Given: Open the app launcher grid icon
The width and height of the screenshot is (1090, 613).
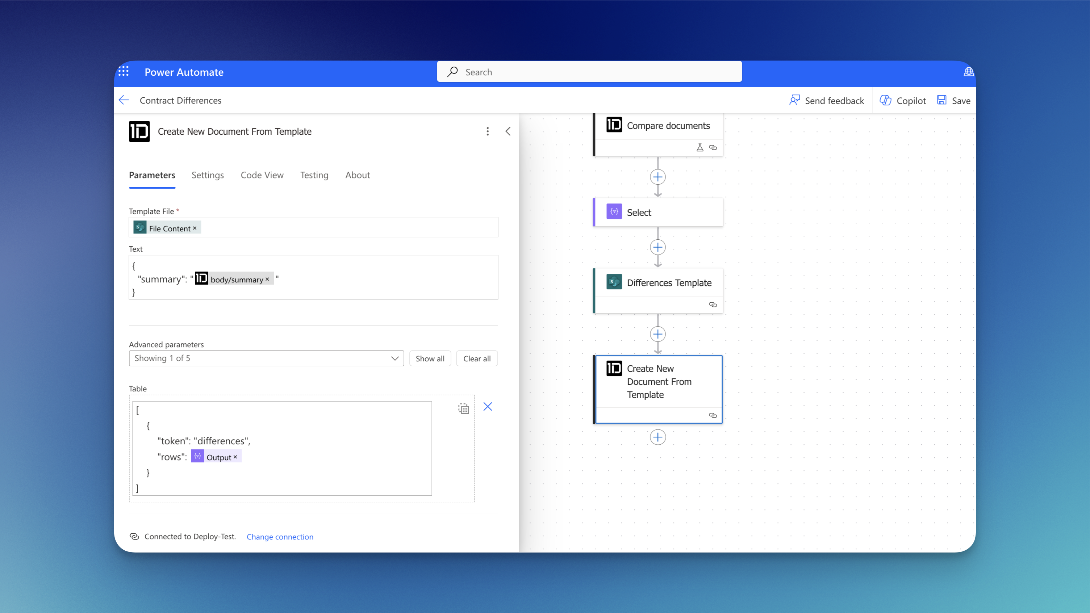Looking at the screenshot, I should pyautogui.click(x=124, y=71).
